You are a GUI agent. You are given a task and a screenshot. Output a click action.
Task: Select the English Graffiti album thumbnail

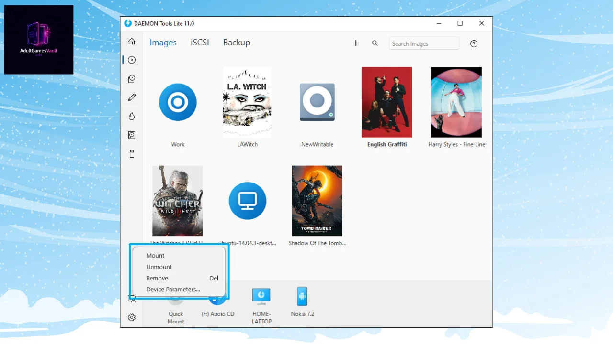click(x=386, y=102)
